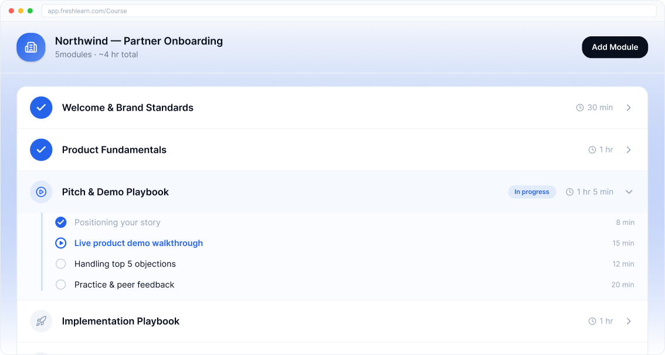Click the 20 min lesson duration
This screenshot has height=355, width=665.
pos(623,285)
